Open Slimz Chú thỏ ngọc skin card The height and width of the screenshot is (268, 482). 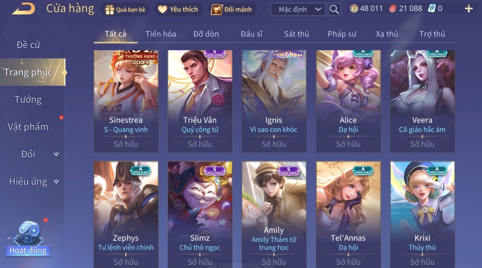[x=200, y=214]
